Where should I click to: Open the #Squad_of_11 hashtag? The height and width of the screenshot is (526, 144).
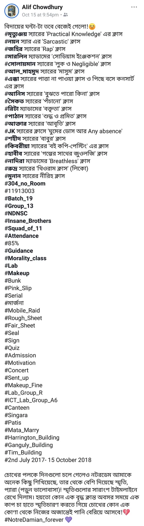pyautogui.click(x=23, y=228)
